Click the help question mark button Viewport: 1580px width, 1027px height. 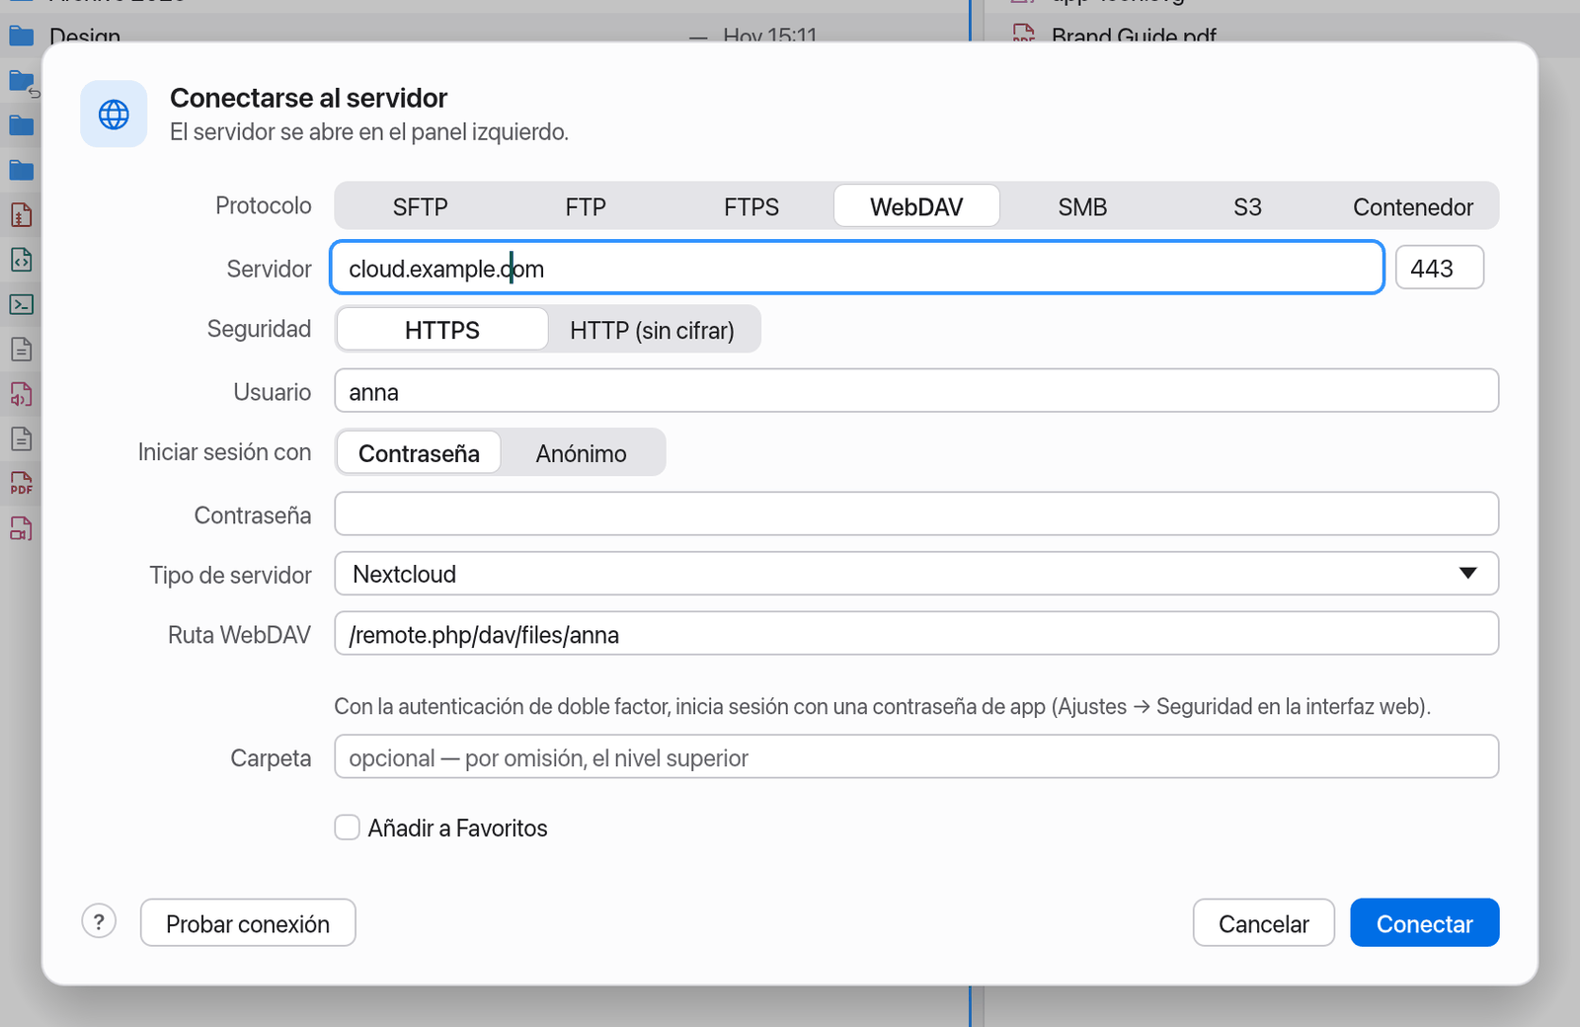click(99, 922)
